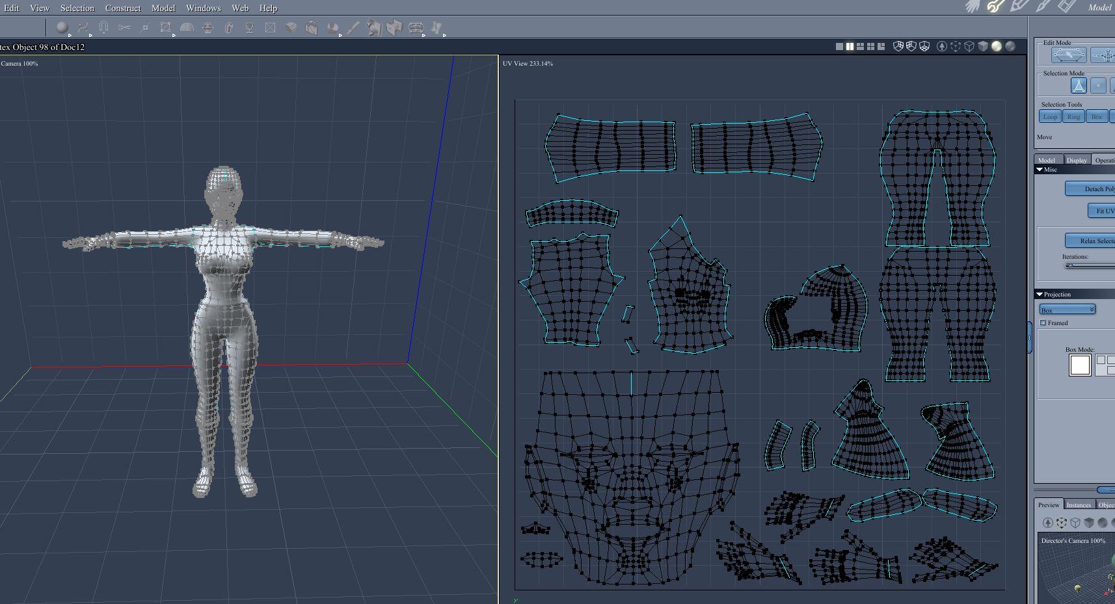Open the Construct menu
Viewport: 1115px width, 604px height.
pyautogui.click(x=123, y=8)
